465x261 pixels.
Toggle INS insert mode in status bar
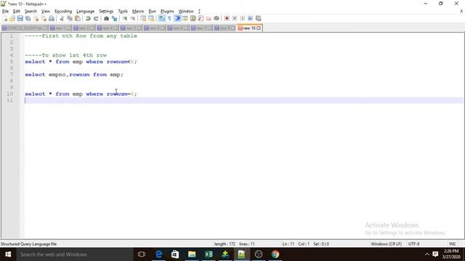coord(452,244)
